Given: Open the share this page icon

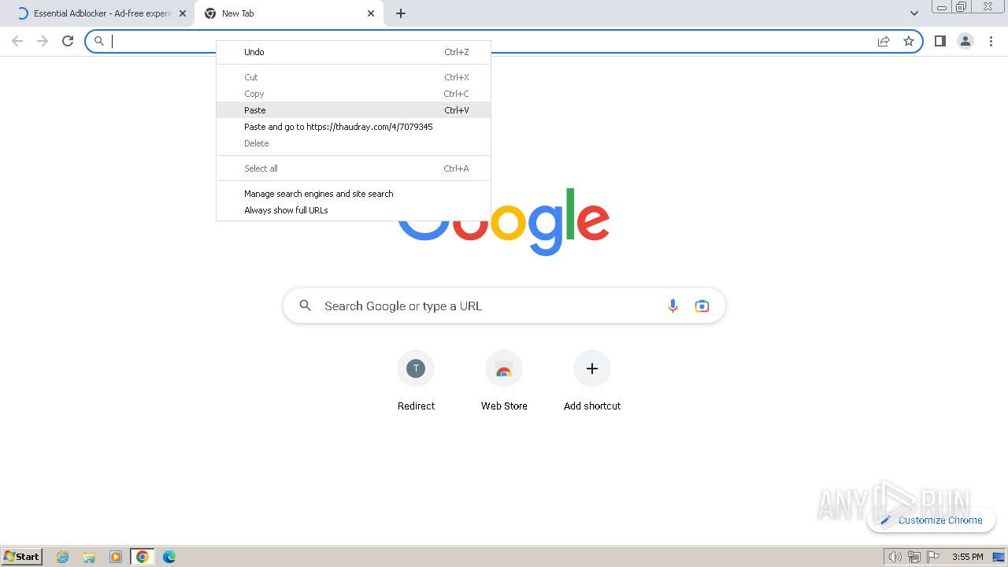Looking at the screenshot, I should click(x=884, y=41).
